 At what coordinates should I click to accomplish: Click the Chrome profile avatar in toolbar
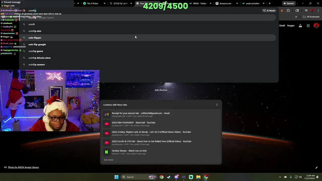[312, 11]
